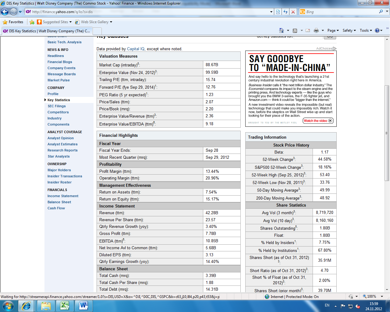Open Internet Explorer from the taskbar

coord(27,306)
